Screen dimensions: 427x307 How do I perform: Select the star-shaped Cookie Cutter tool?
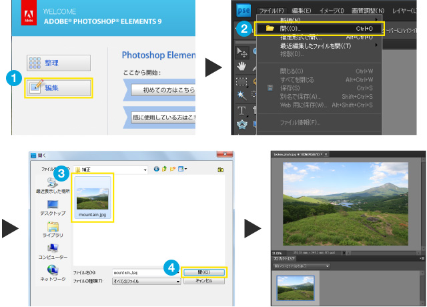point(242,125)
